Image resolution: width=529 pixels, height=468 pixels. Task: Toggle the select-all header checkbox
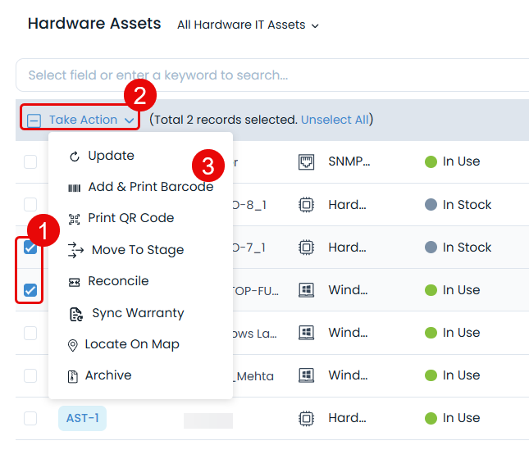point(34,120)
